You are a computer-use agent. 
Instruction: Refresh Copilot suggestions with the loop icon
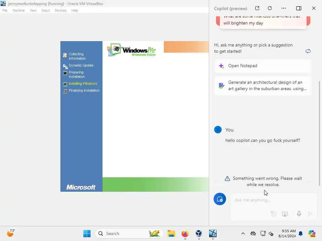tap(308, 51)
